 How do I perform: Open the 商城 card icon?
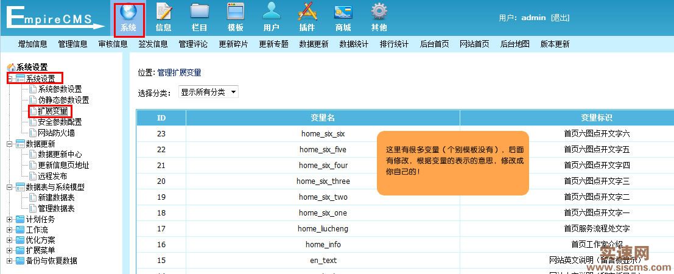tap(343, 12)
